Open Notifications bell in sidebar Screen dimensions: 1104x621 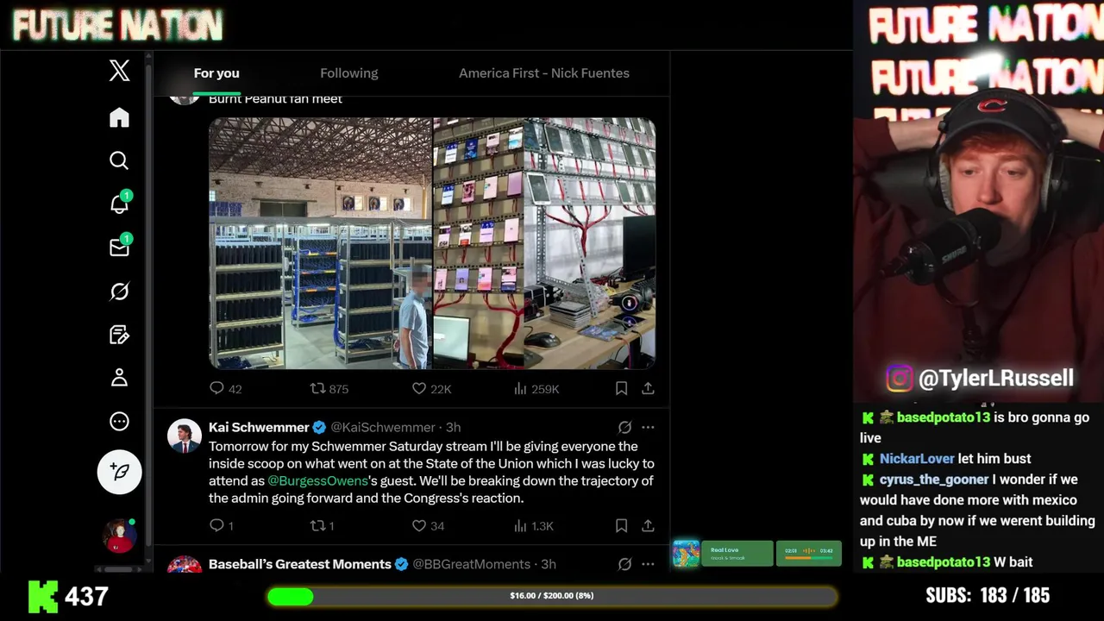(119, 204)
